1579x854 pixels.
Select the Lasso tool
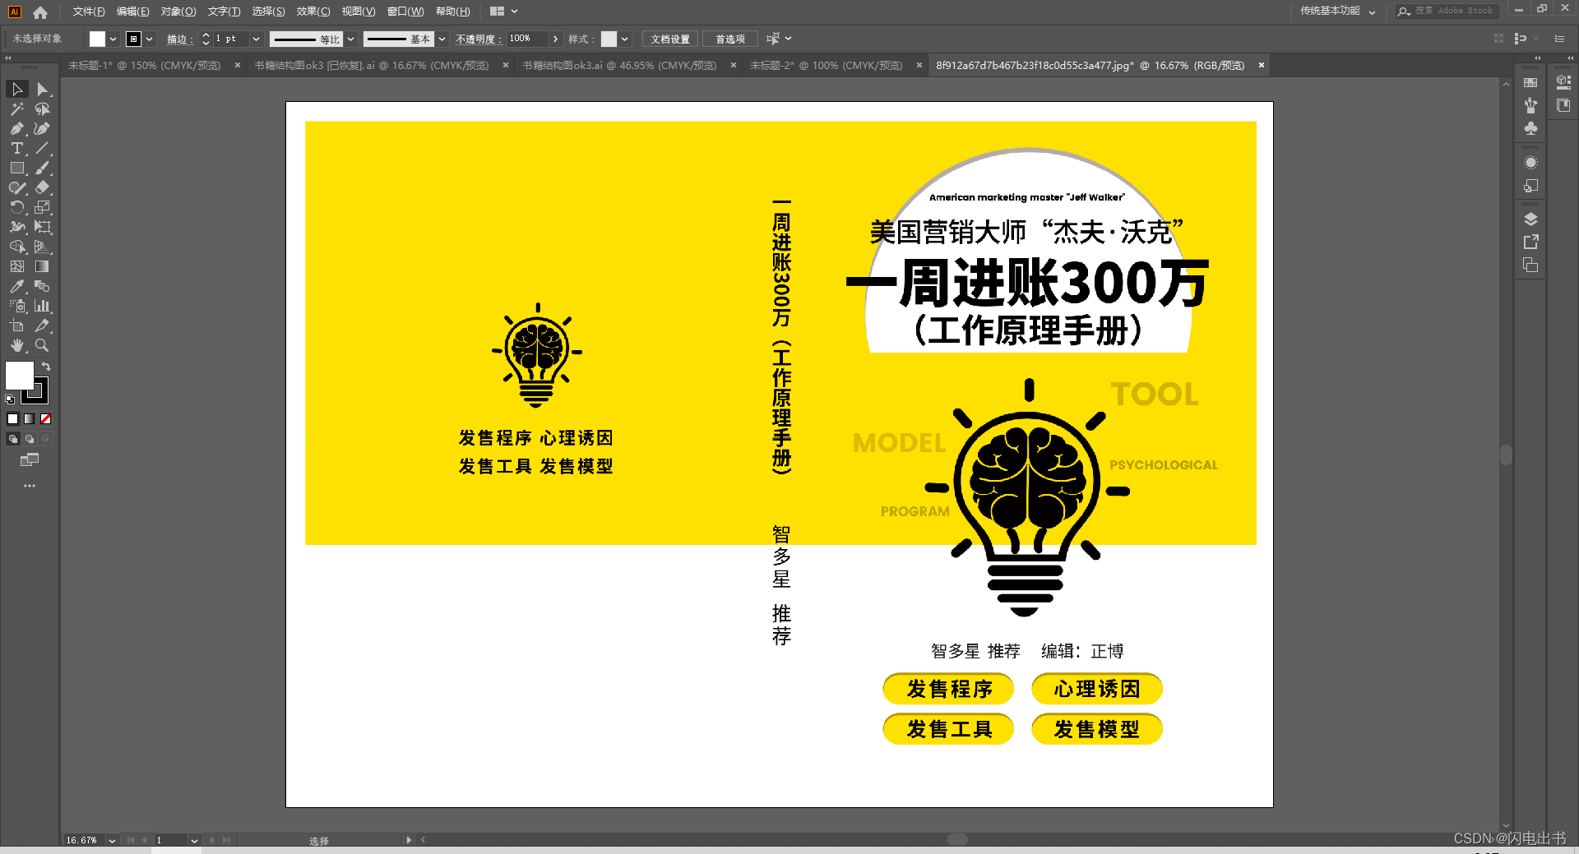pyautogui.click(x=42, y=108)
